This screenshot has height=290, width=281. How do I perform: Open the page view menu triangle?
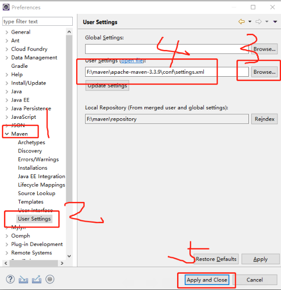275,22
